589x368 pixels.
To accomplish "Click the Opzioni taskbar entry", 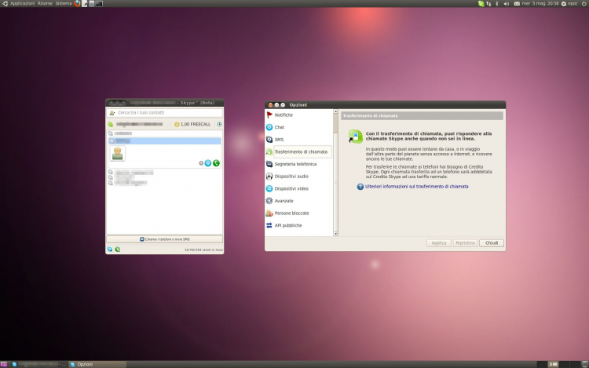I will [x=97, y=364].
